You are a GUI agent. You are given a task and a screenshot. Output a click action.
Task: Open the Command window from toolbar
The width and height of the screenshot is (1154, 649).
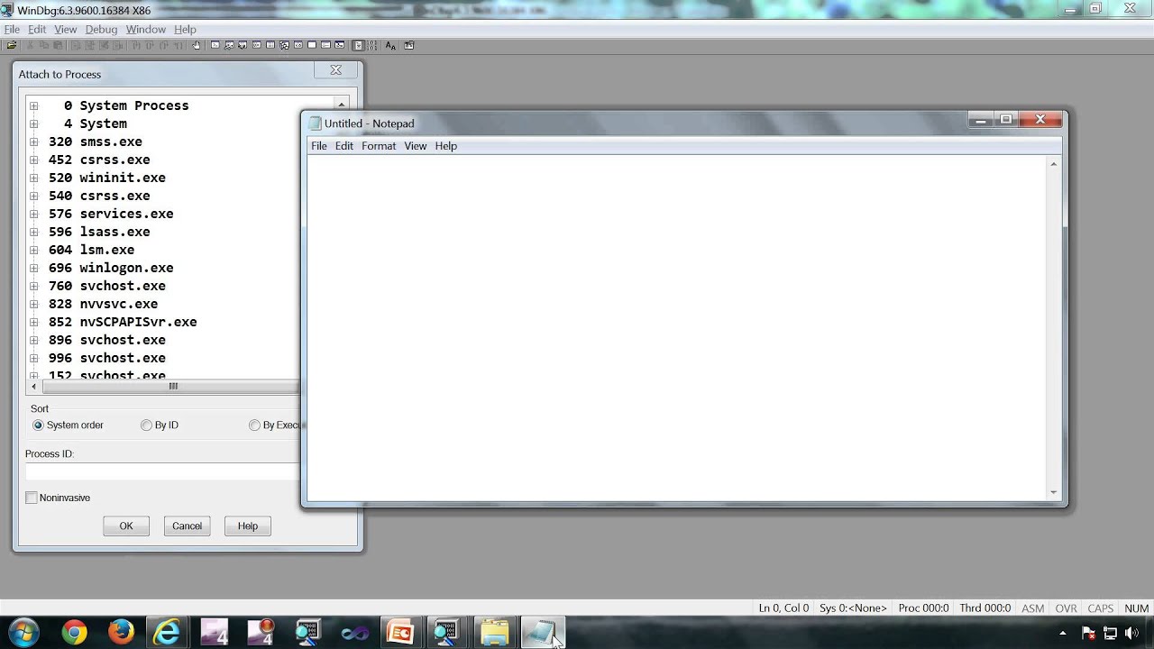tap(215, 45)
